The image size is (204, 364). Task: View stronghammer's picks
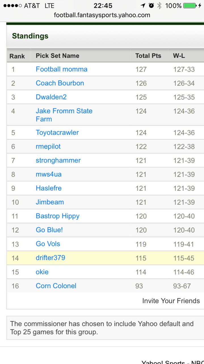(x=58, y=161)
